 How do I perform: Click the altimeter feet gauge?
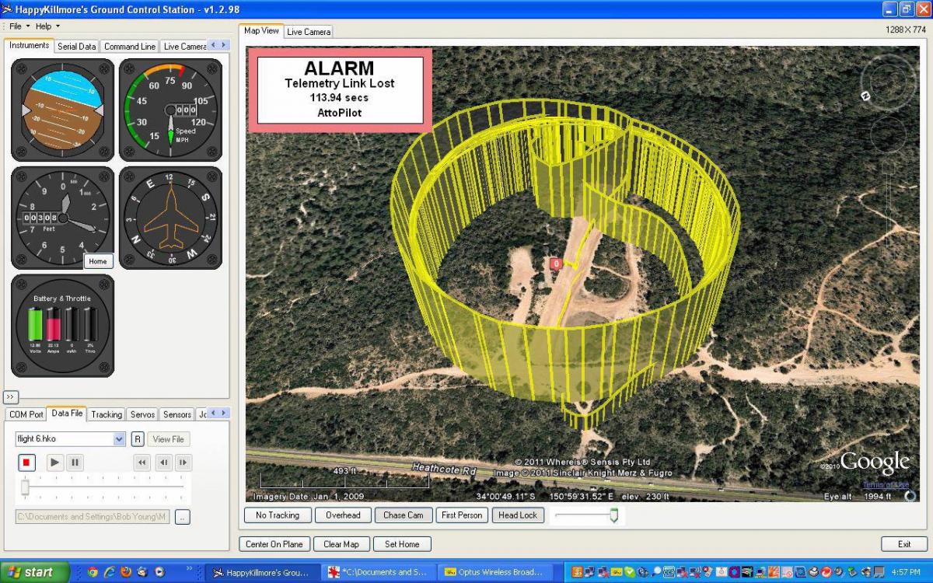point(62,218)
